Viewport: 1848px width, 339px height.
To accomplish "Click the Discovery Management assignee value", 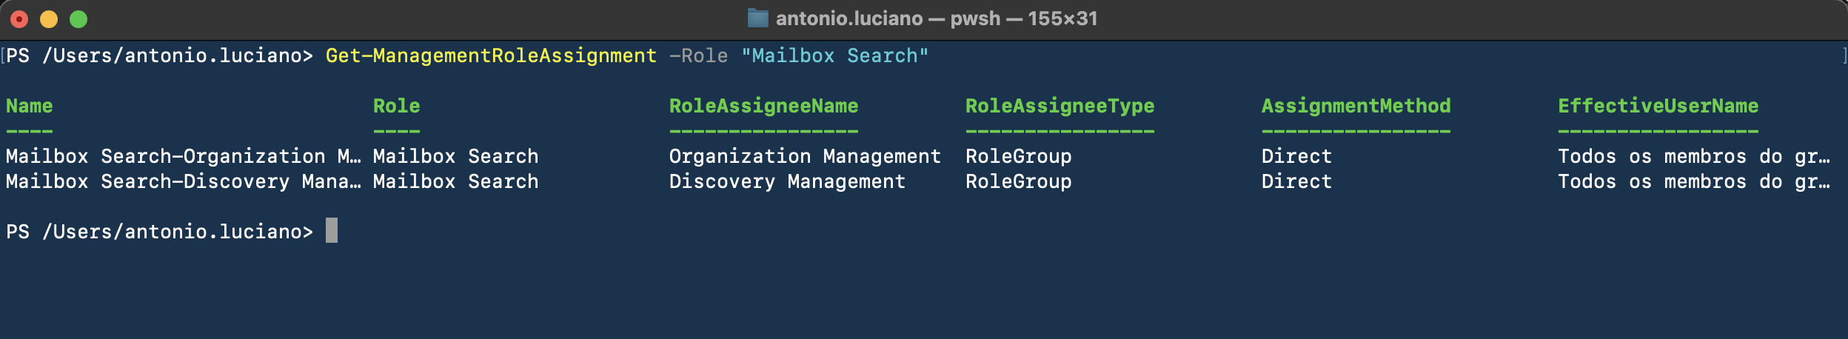I will pos(787,181).
